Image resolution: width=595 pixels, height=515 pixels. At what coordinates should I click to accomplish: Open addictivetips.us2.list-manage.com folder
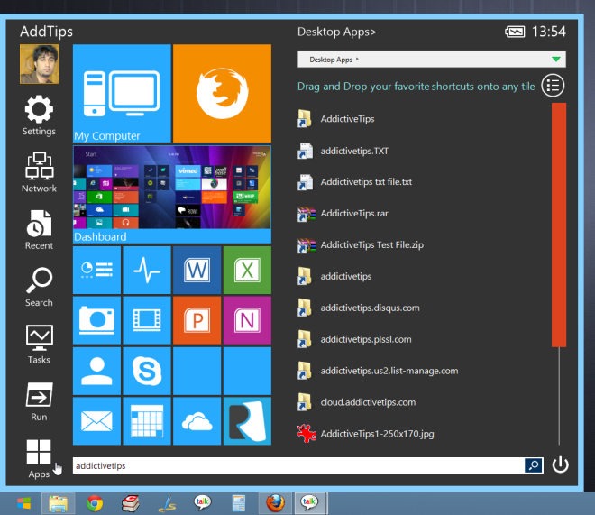[378, 371]
